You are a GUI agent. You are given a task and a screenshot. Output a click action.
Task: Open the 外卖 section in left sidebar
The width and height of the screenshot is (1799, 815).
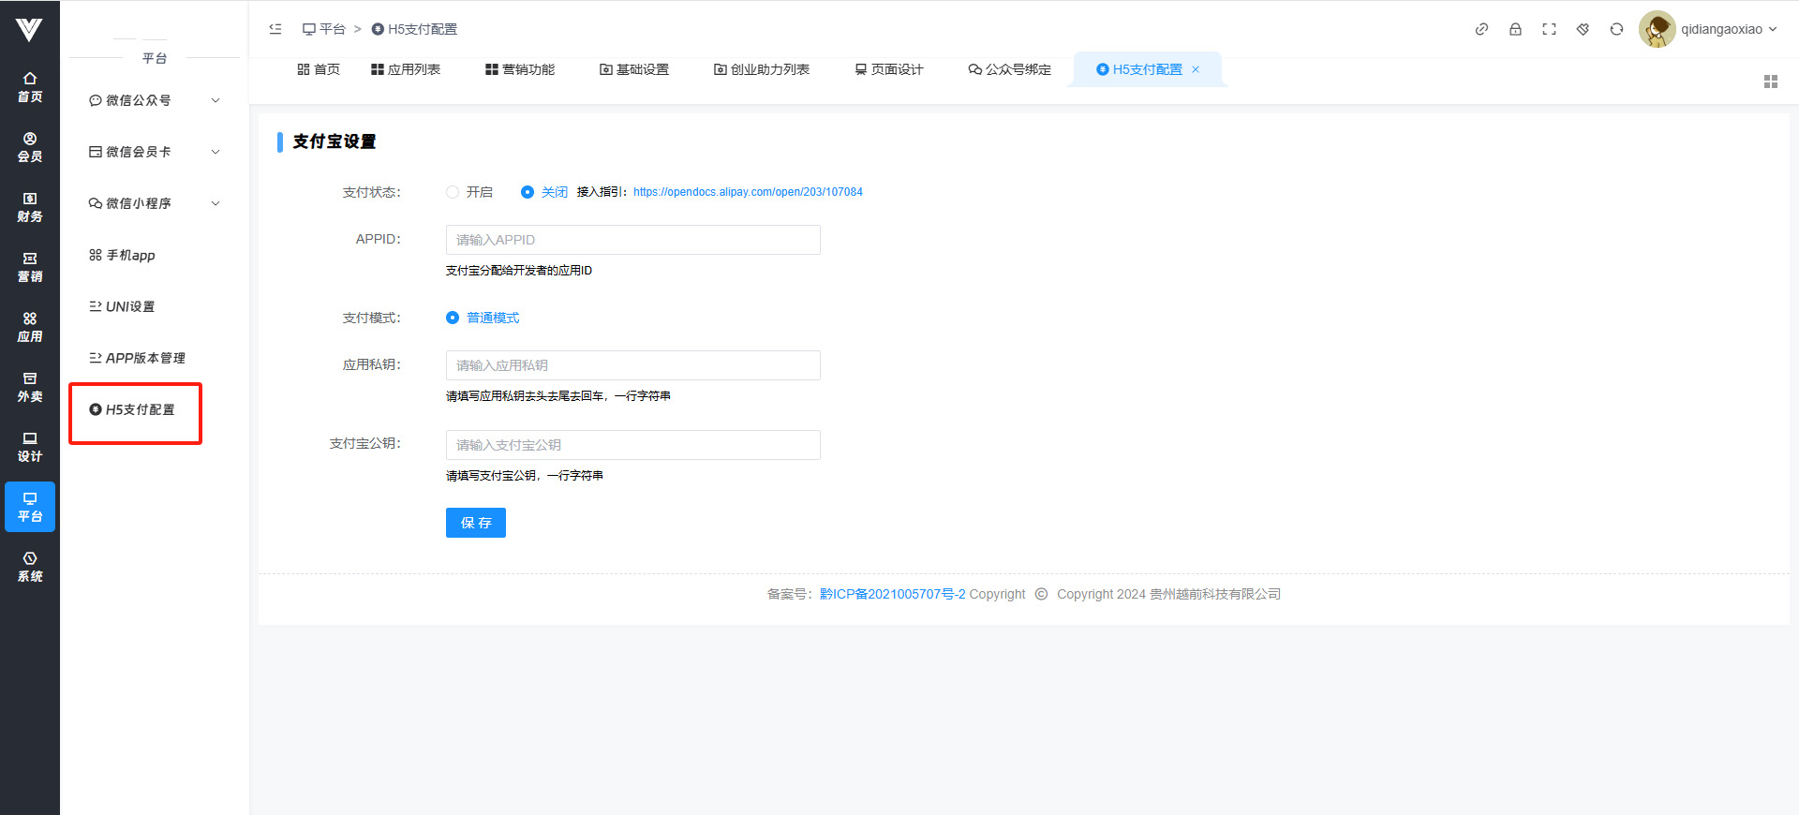(30, 387)
